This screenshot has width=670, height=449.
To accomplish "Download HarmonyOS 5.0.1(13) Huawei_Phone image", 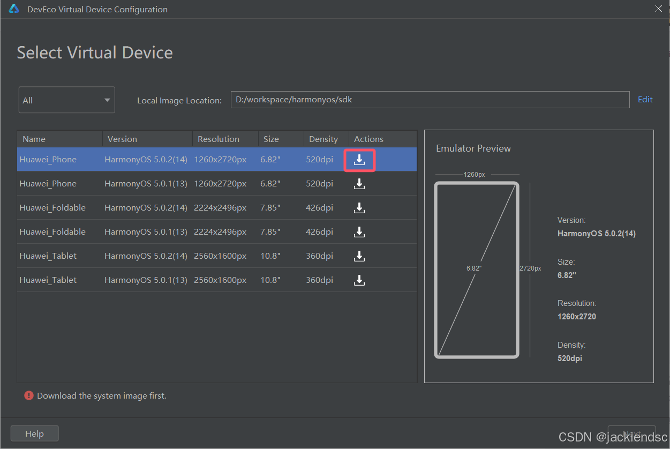I will 359,184.
